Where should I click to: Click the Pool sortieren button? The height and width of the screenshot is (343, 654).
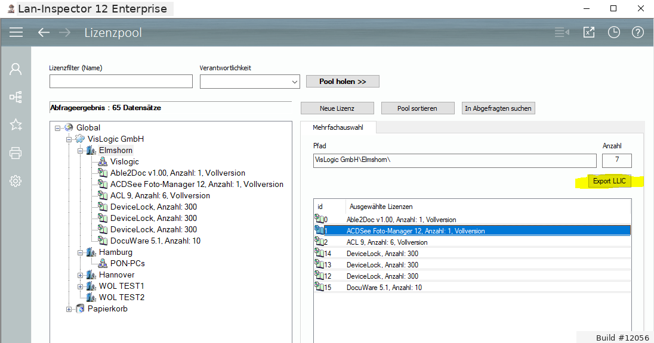point(417,108)
